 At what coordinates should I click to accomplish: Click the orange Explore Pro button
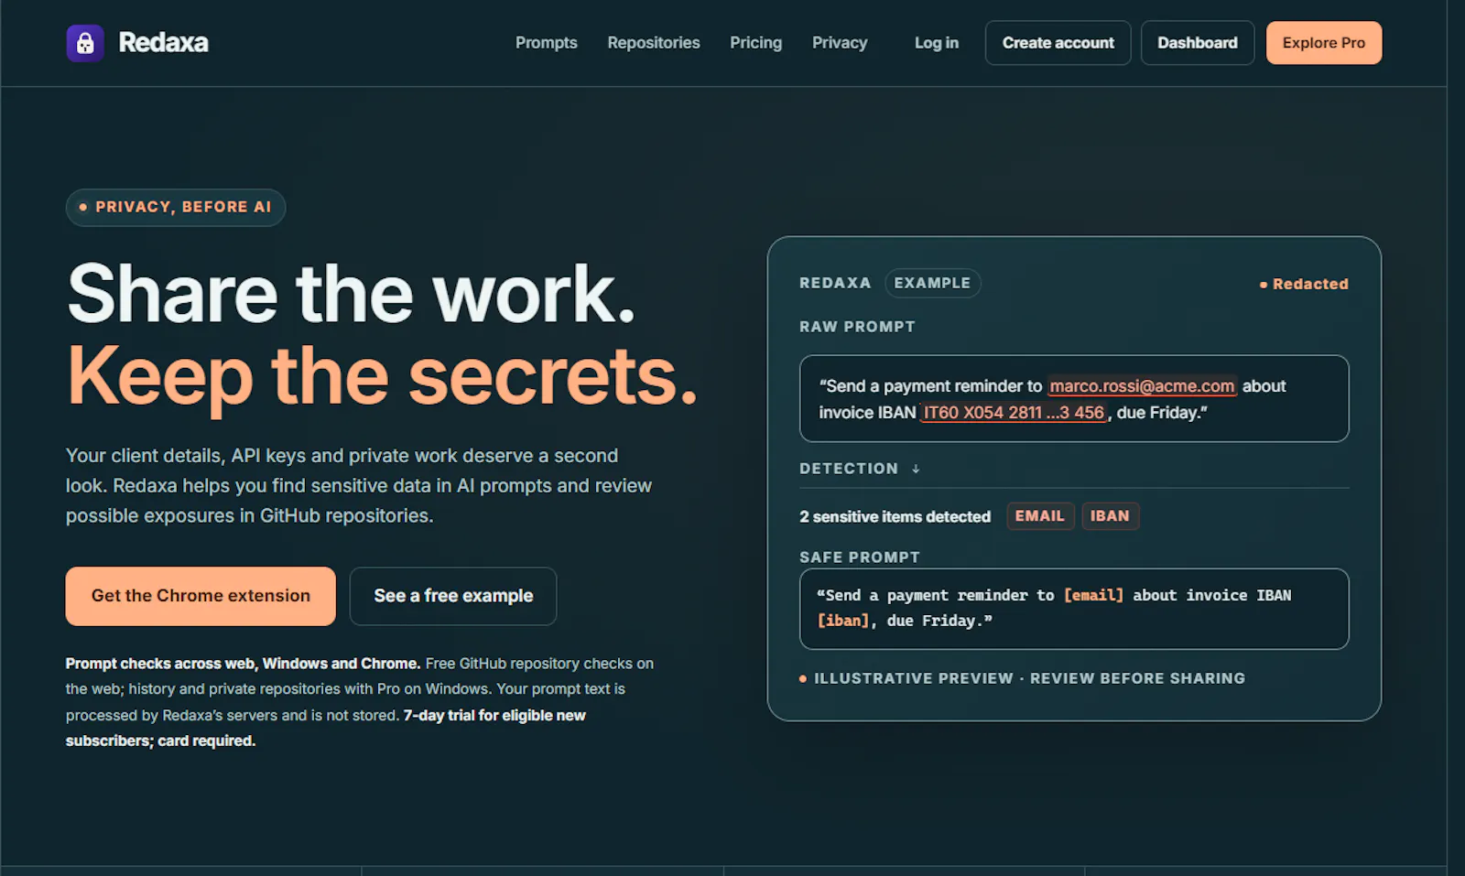(1323, 43)
